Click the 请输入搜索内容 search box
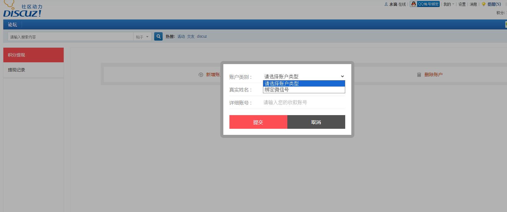Viewport: 507px width, 212px height. [70, 37]
